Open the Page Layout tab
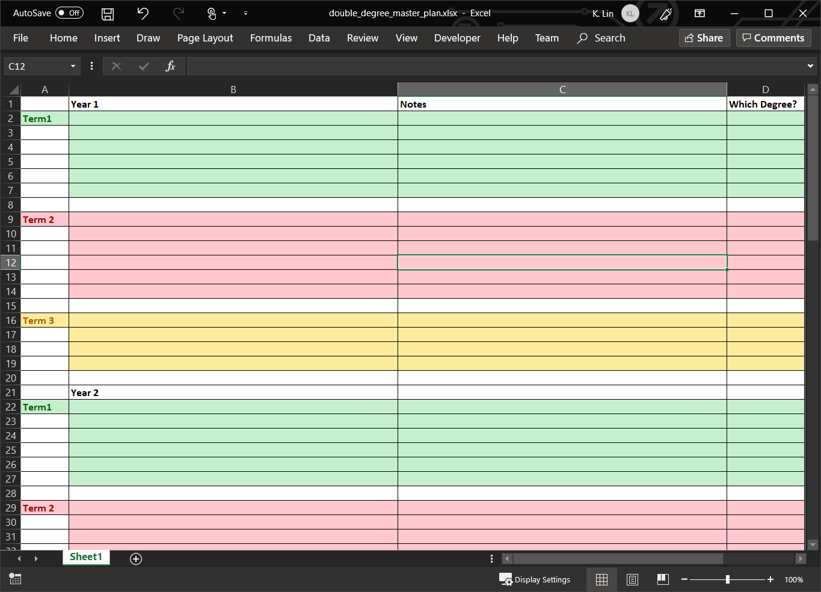Viewport: 821px width, 592px height. click(x=205, y=38)
